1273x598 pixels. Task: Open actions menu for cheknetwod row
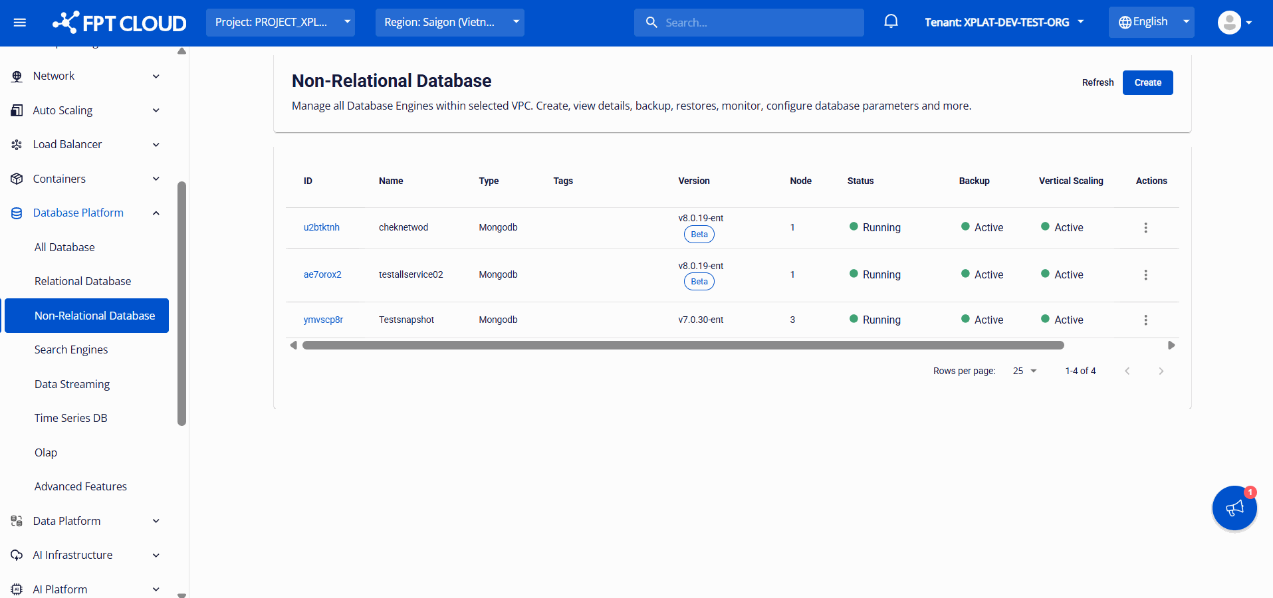[x=1145, y=228]
